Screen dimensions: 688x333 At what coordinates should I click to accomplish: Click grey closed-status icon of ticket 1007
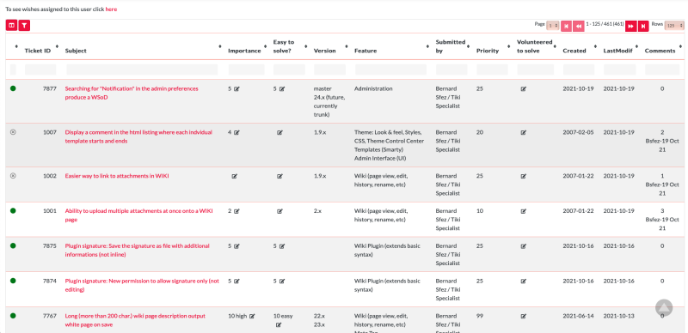point(13,132)
